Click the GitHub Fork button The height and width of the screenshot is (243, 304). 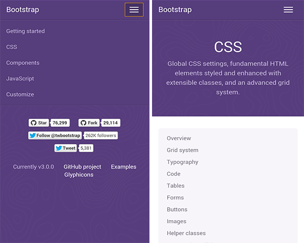tap(89, 123)
